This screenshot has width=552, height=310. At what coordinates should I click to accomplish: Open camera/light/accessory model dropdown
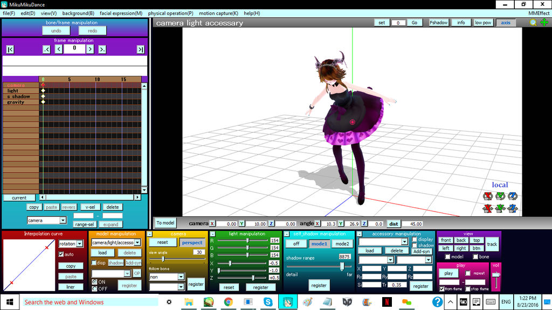(x=137, y=243)
